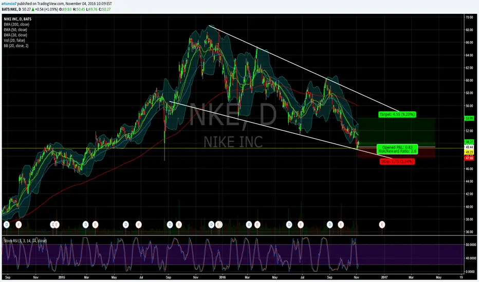
Task: Select the red stop-loss zone of the position
Action: pyautogui.click(x=397, y=152)
